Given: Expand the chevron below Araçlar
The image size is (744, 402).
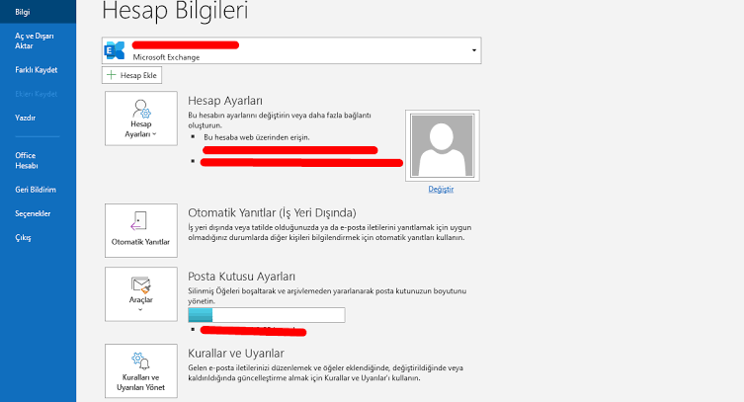Looking at the screenshot, I should pos(140,309).
